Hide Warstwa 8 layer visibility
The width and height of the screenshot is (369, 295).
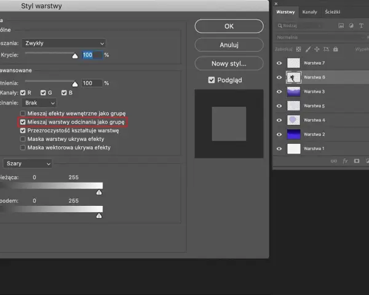coord(279,77)
